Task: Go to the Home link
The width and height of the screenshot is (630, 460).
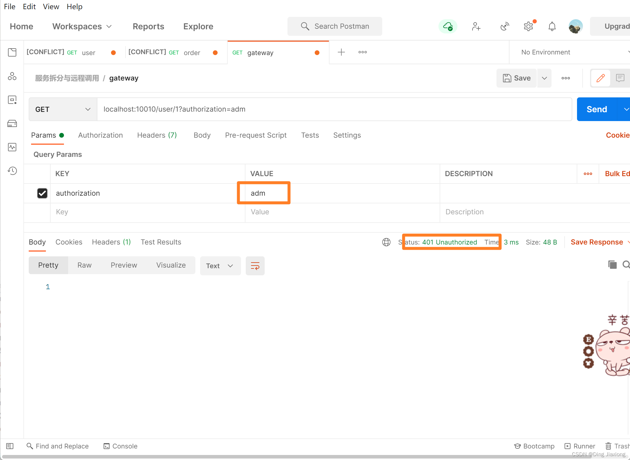Action: pyautogui.click(x=21, y=26)
